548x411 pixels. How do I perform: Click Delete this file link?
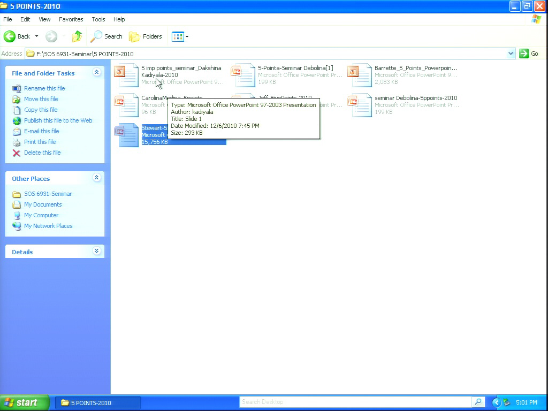42,153
